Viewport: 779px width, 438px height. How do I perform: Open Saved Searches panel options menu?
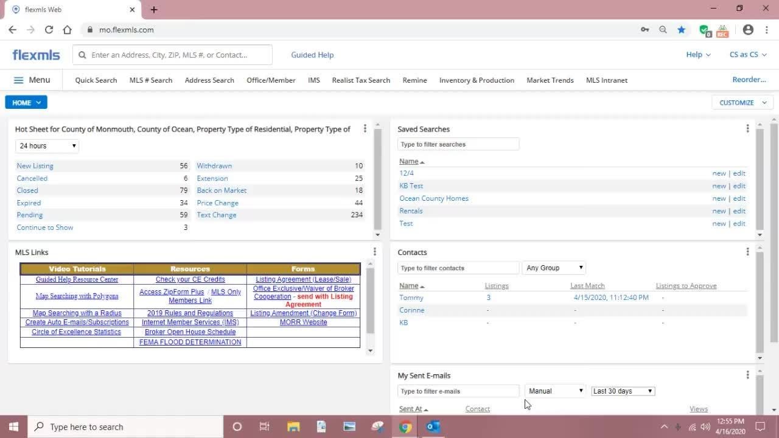(747, 128)
